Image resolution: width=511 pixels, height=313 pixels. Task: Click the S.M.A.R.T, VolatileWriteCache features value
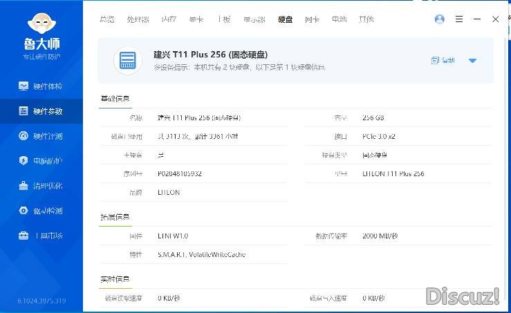[202, 255]
